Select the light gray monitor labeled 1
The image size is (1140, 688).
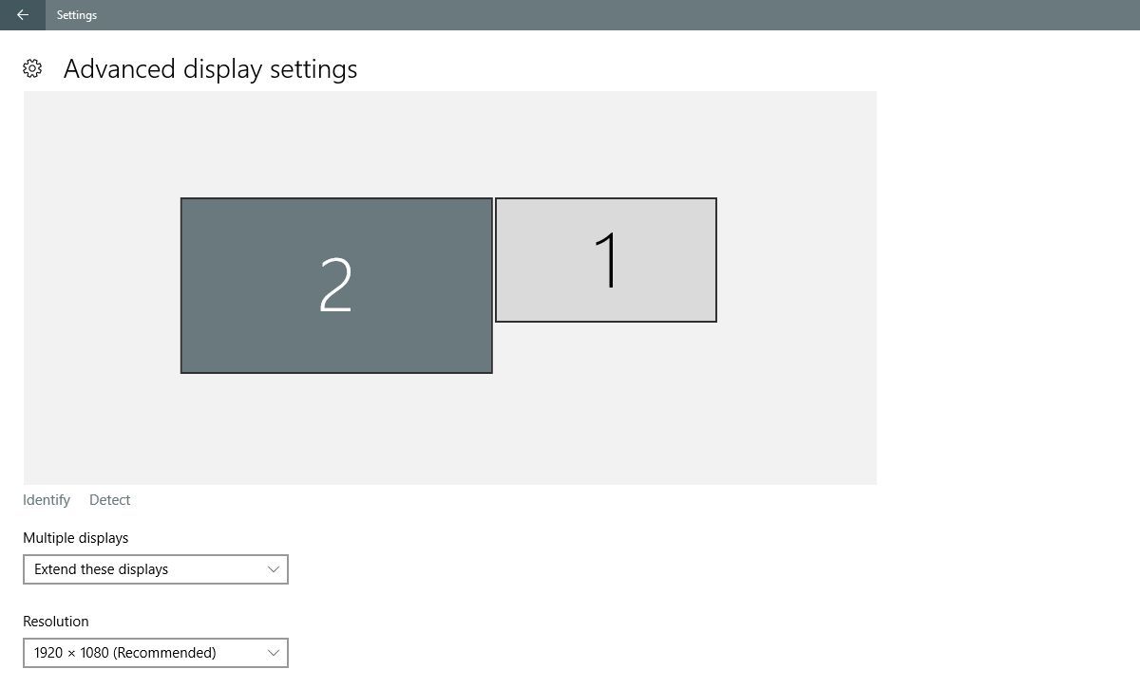click(x=606, y=260)
